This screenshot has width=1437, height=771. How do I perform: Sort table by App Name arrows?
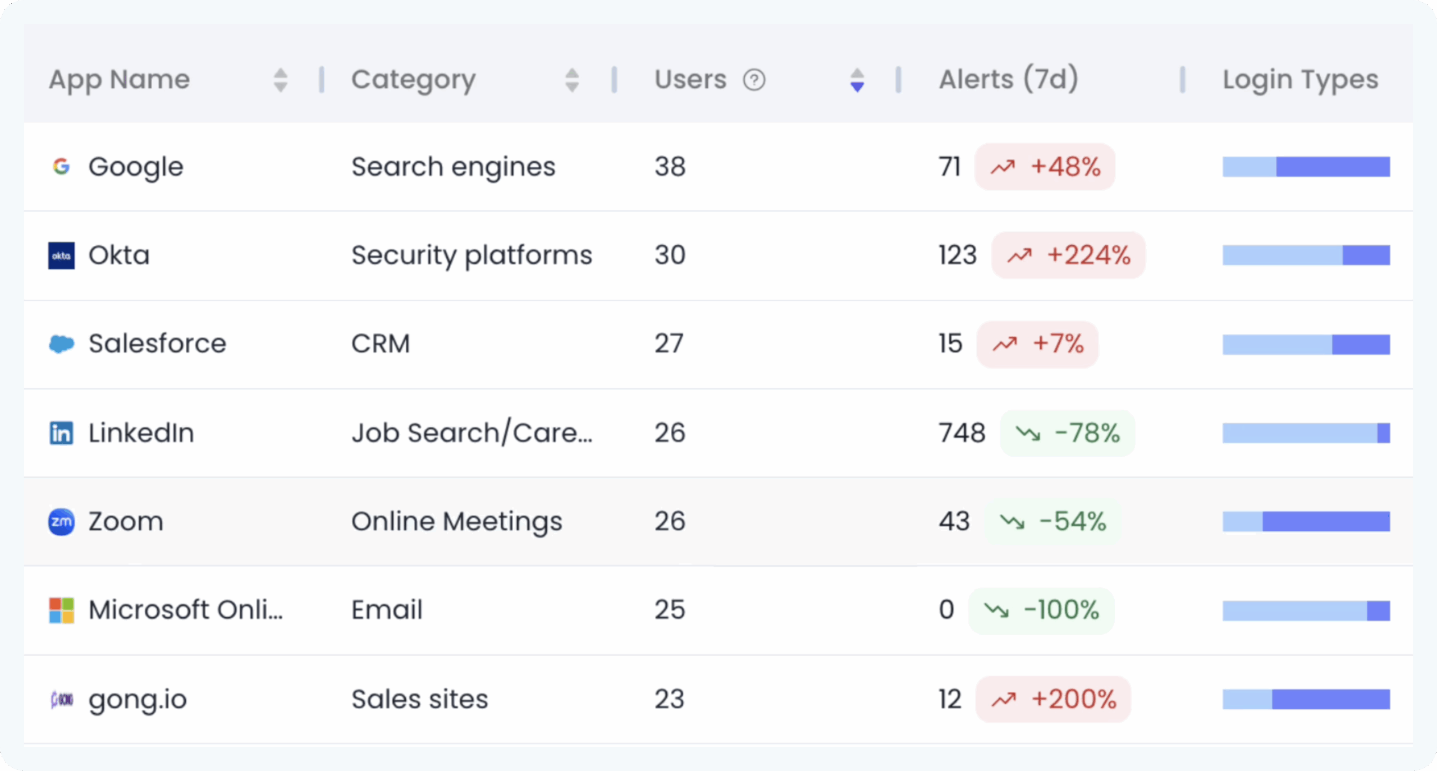click(x=280, y=80)
